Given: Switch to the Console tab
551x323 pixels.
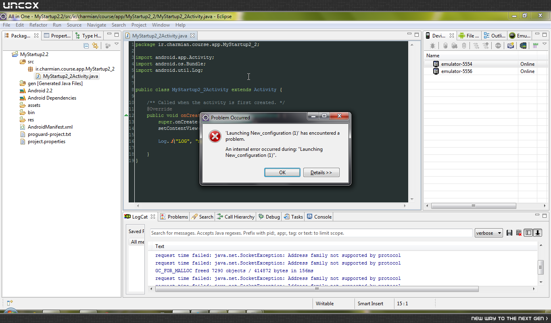Looking at the screenshot, I should click(x=319, y=217).
